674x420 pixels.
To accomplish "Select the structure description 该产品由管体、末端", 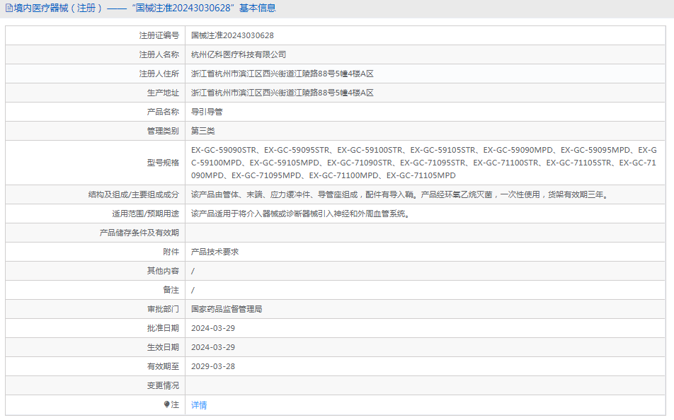I will click(x=401, y=194).
